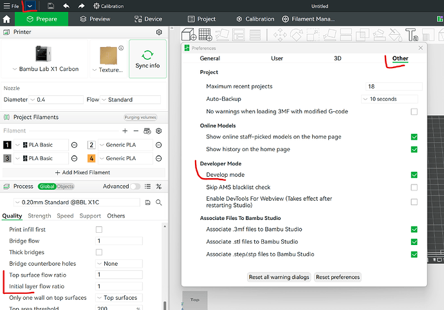
Task: Edit filament 1 preset round icon
Action: click(x=74, y=145)
